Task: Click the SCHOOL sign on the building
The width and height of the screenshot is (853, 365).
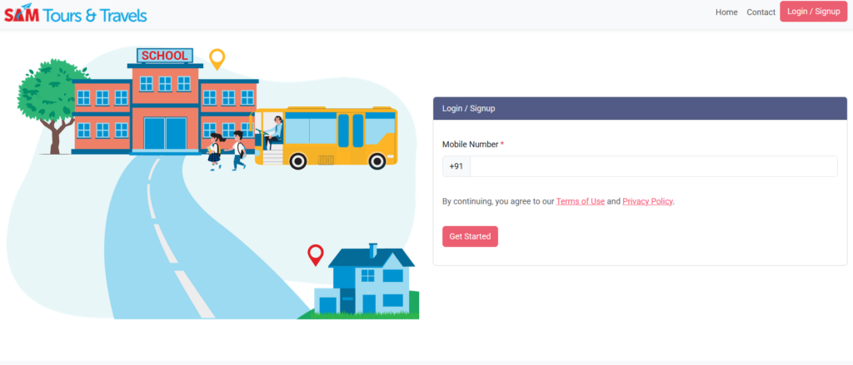Action: (165, 56)
